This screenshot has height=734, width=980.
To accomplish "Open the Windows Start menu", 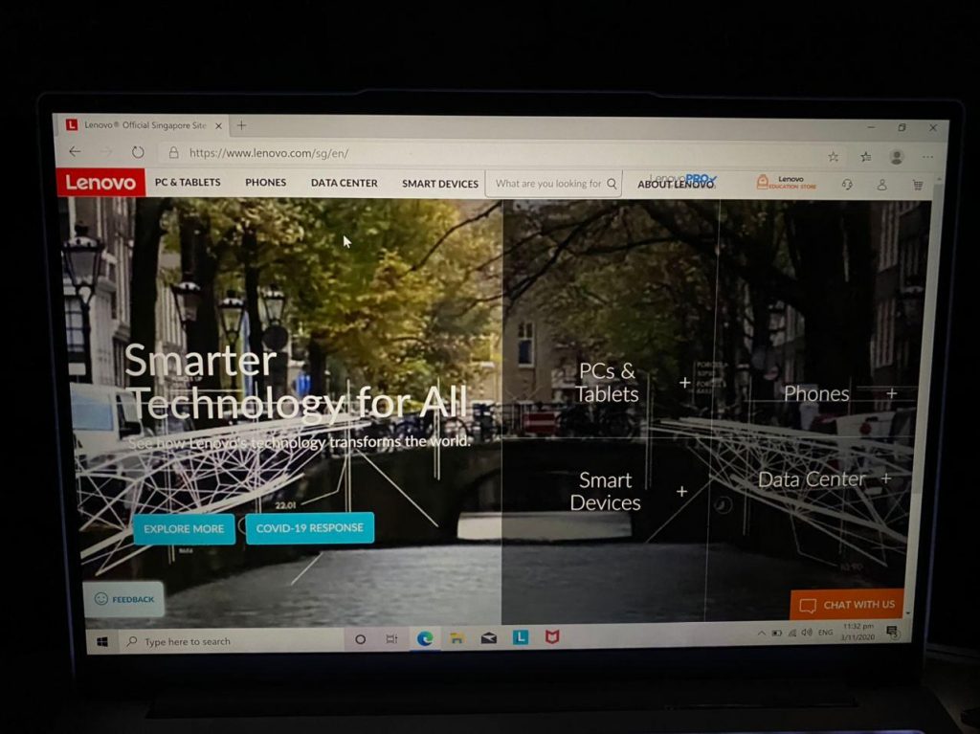I will coord(102,641).
